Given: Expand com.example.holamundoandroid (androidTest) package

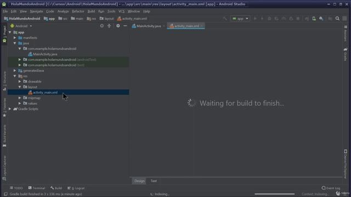Looking at the screenshot, I should tap(20, 60).
